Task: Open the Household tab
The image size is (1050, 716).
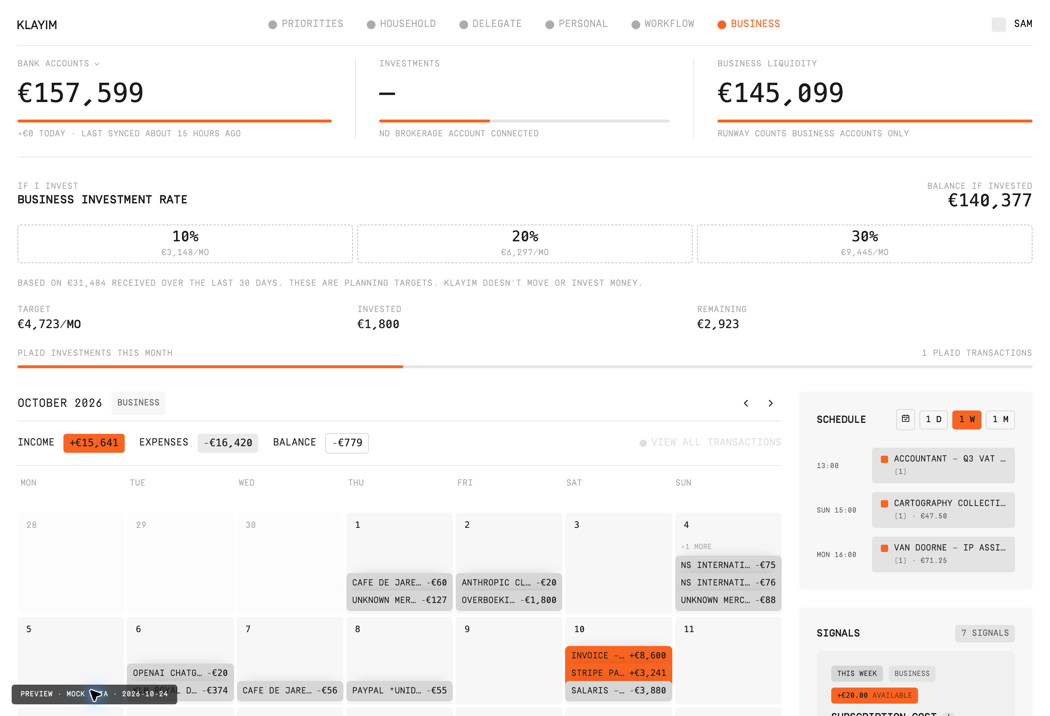Action: [x=401, y=24]
